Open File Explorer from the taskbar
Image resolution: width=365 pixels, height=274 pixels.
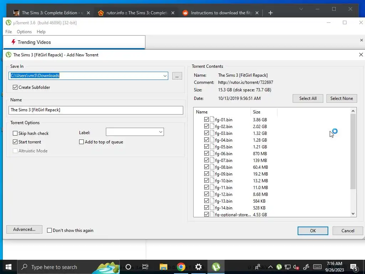[x=163, y=267]
